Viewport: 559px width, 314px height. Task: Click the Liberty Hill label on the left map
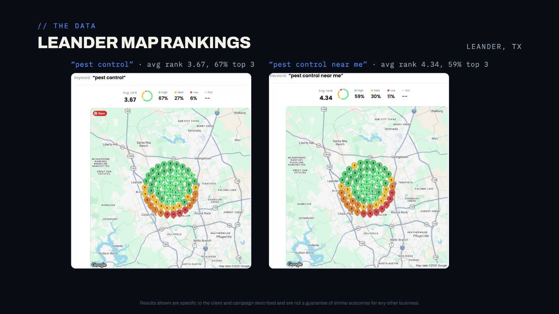(x=110, y=144)
